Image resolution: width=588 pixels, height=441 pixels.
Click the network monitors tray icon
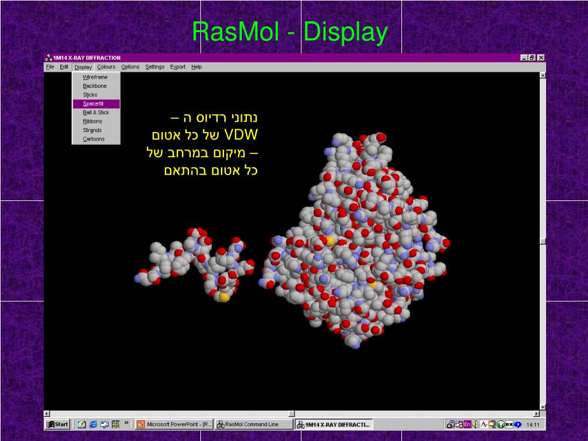[x=492, y=424]
